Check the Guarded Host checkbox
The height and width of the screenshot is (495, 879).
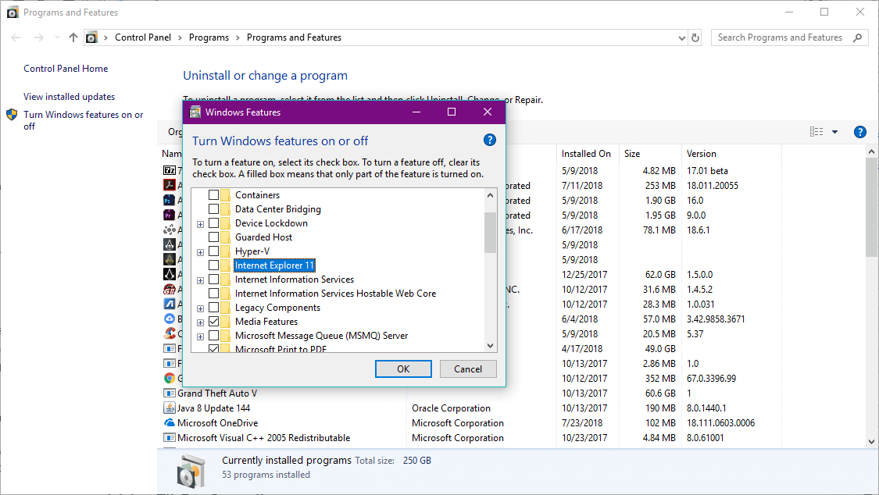click(x=213, y=237)
